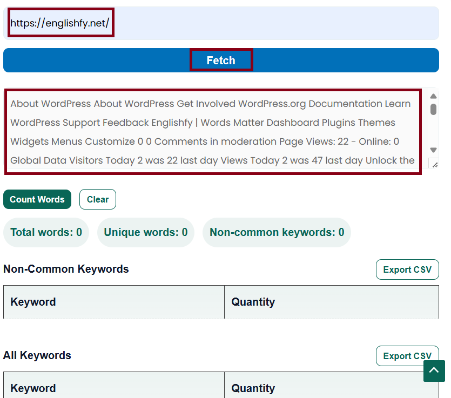
Task: Select the Unique words counter badge
Action: point(145,232)
